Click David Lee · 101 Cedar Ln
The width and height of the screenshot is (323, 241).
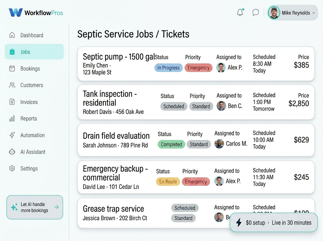coord(111,187)
